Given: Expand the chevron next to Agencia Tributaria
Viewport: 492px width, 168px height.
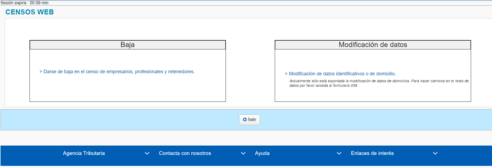Looking at the screenshot, I should [147, 153].
